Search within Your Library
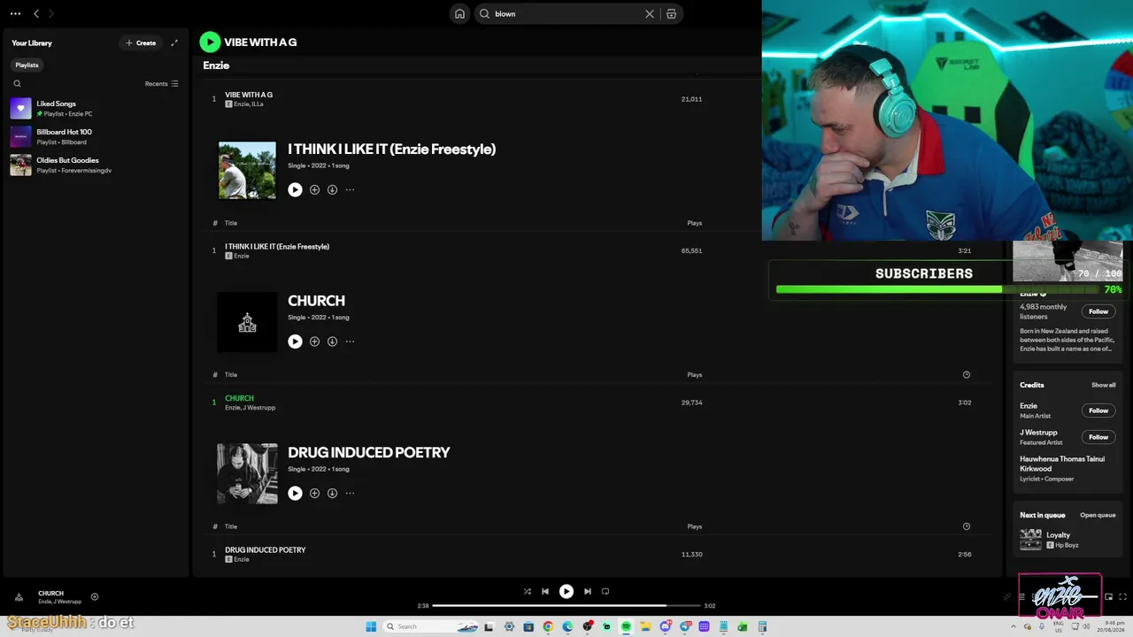 point(17,84)
